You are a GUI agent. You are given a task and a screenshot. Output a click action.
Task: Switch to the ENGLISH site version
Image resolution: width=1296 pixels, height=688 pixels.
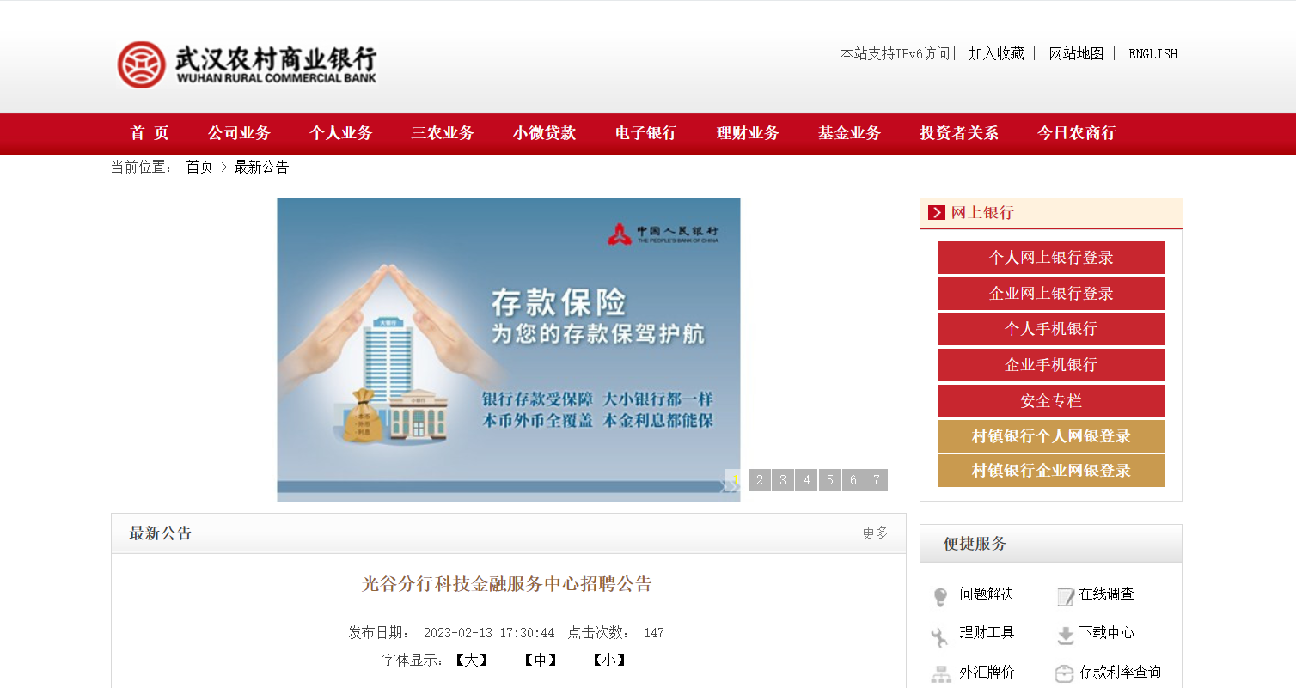tap(1153, 53)
